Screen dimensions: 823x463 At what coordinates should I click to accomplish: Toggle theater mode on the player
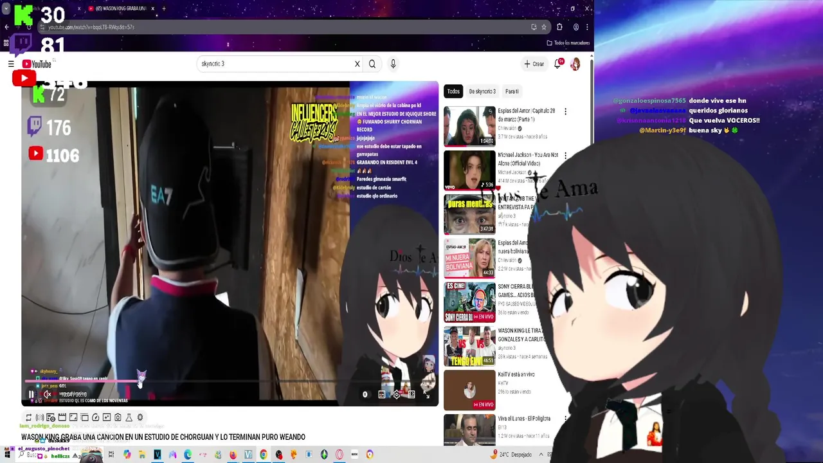coord(411,395)
